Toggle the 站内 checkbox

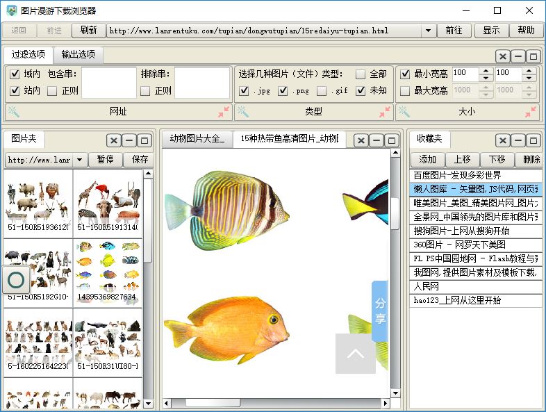[15, 91]
